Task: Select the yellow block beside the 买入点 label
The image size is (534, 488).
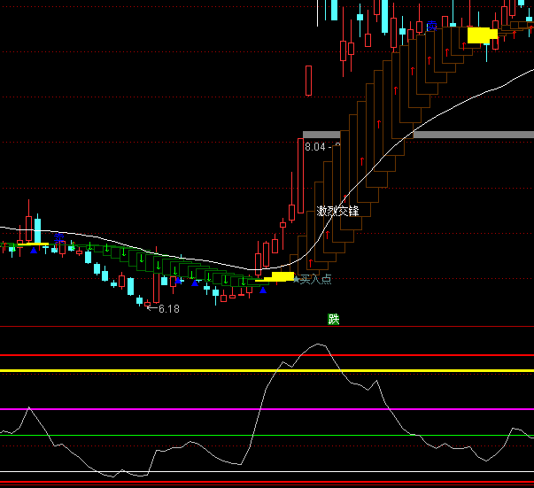Action: pyautogui.click(x=282, y=276)
